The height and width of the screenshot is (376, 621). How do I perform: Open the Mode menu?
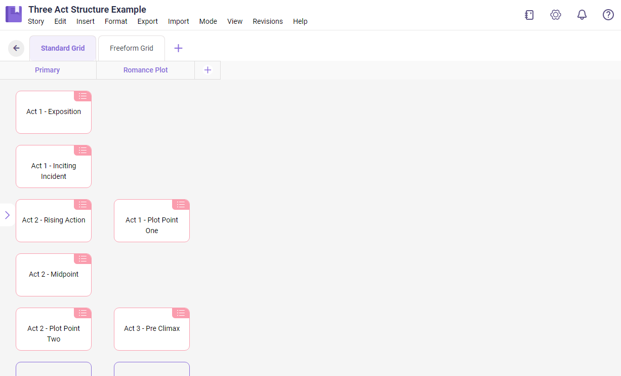[208, 21]
